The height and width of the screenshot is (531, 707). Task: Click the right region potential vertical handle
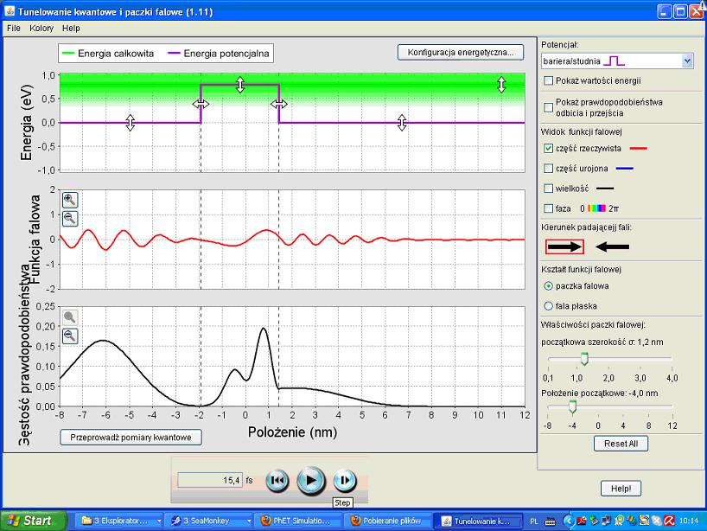402,122
